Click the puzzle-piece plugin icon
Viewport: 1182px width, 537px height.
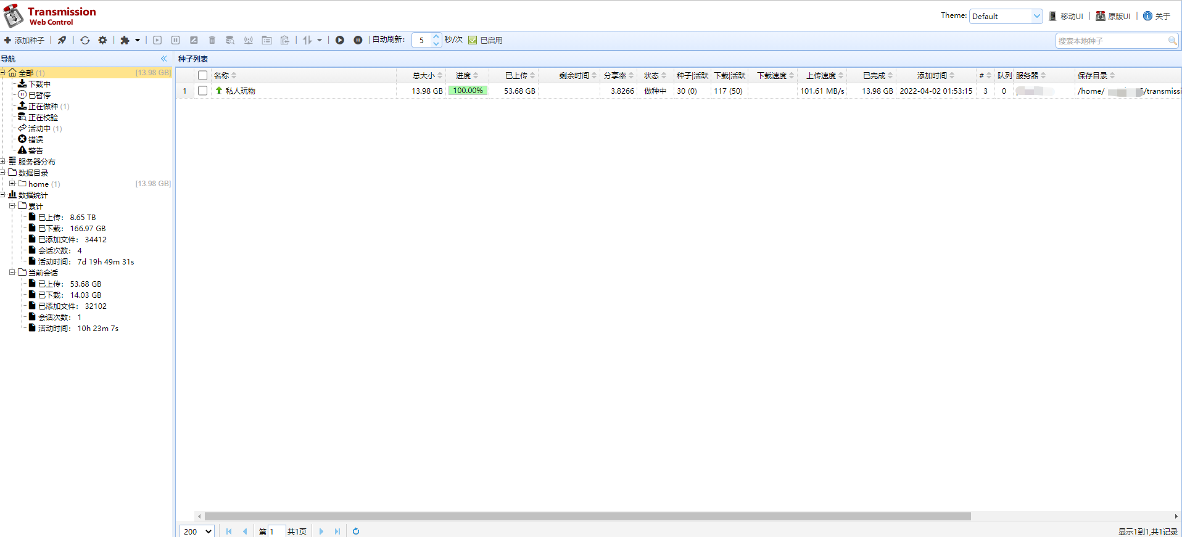[125, 40]
